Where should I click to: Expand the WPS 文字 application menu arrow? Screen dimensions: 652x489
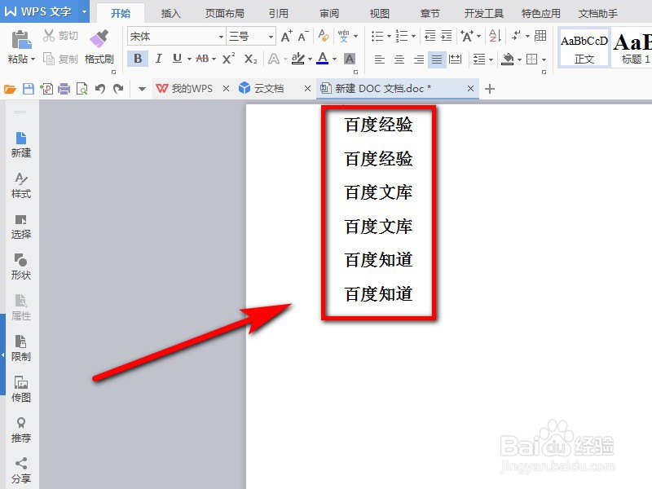(x=85, y=11)
